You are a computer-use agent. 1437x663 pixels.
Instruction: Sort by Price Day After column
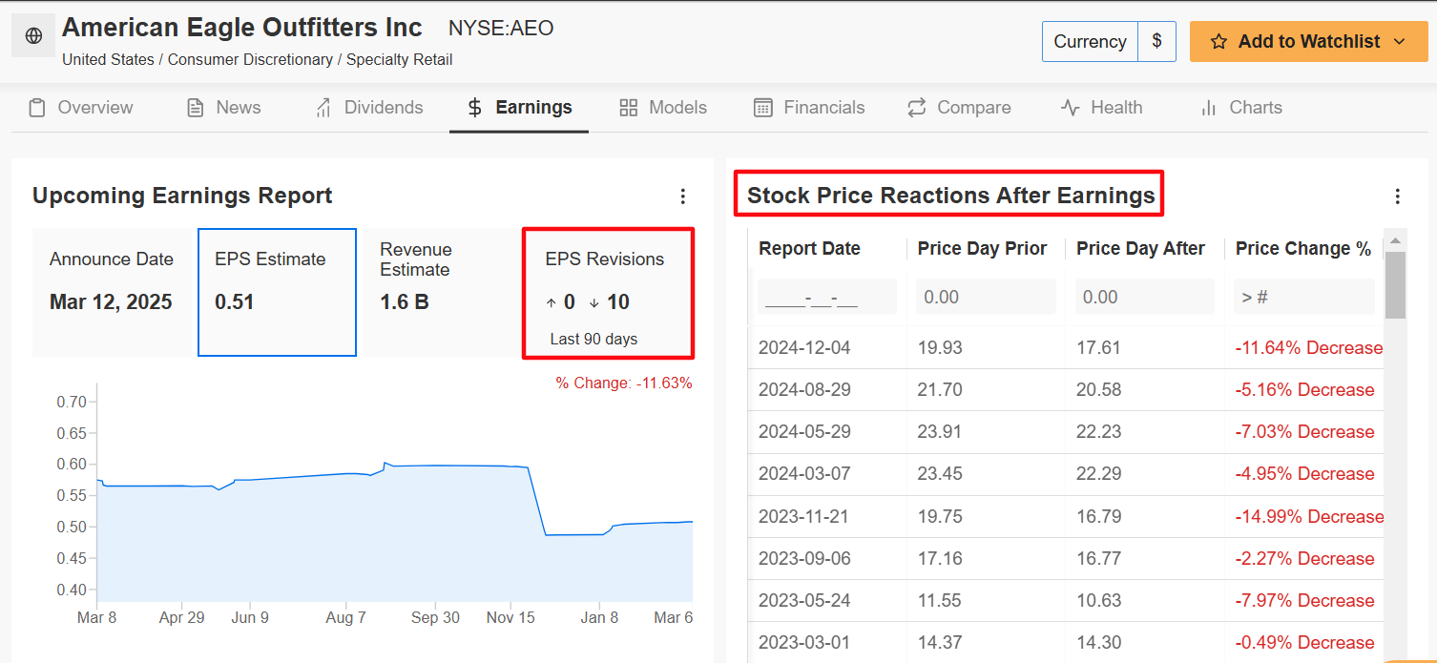click(1140, 249)
